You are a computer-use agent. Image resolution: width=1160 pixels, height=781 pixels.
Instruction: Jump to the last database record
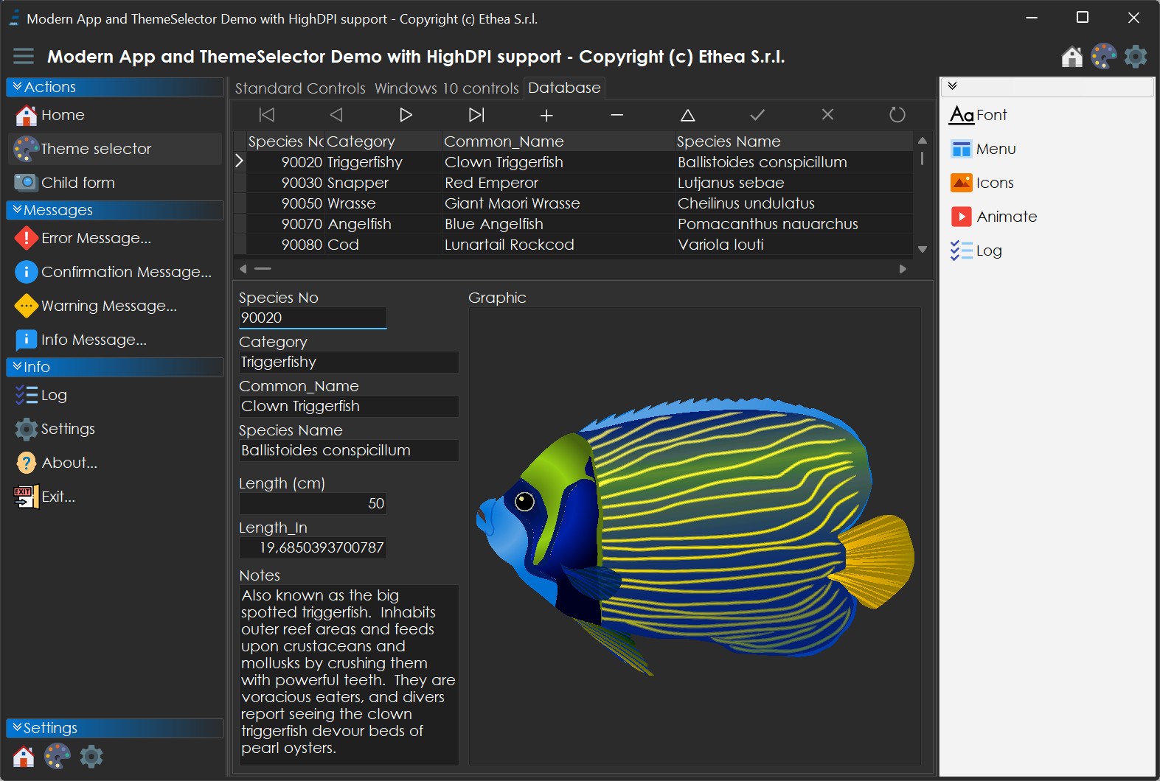click(x=476, y=115)
